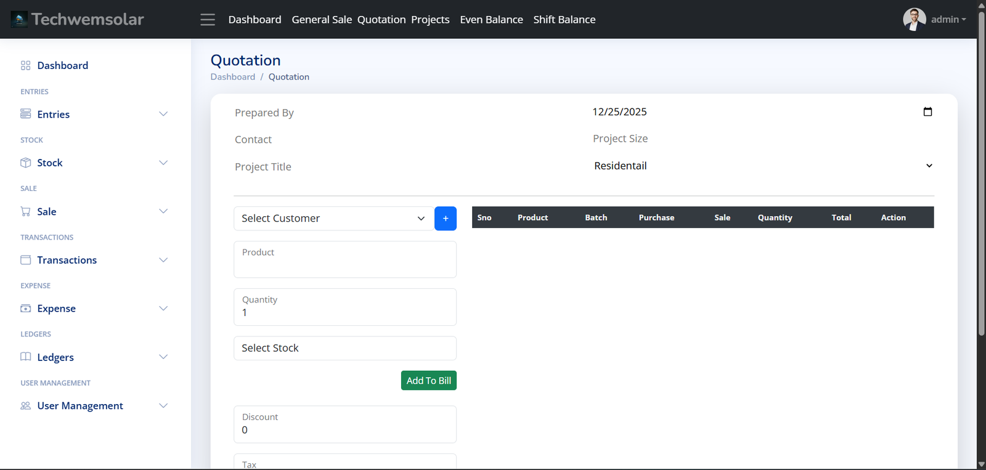Open the Residentail project type dropdown
986x470 pixels.
click(763, 166)
